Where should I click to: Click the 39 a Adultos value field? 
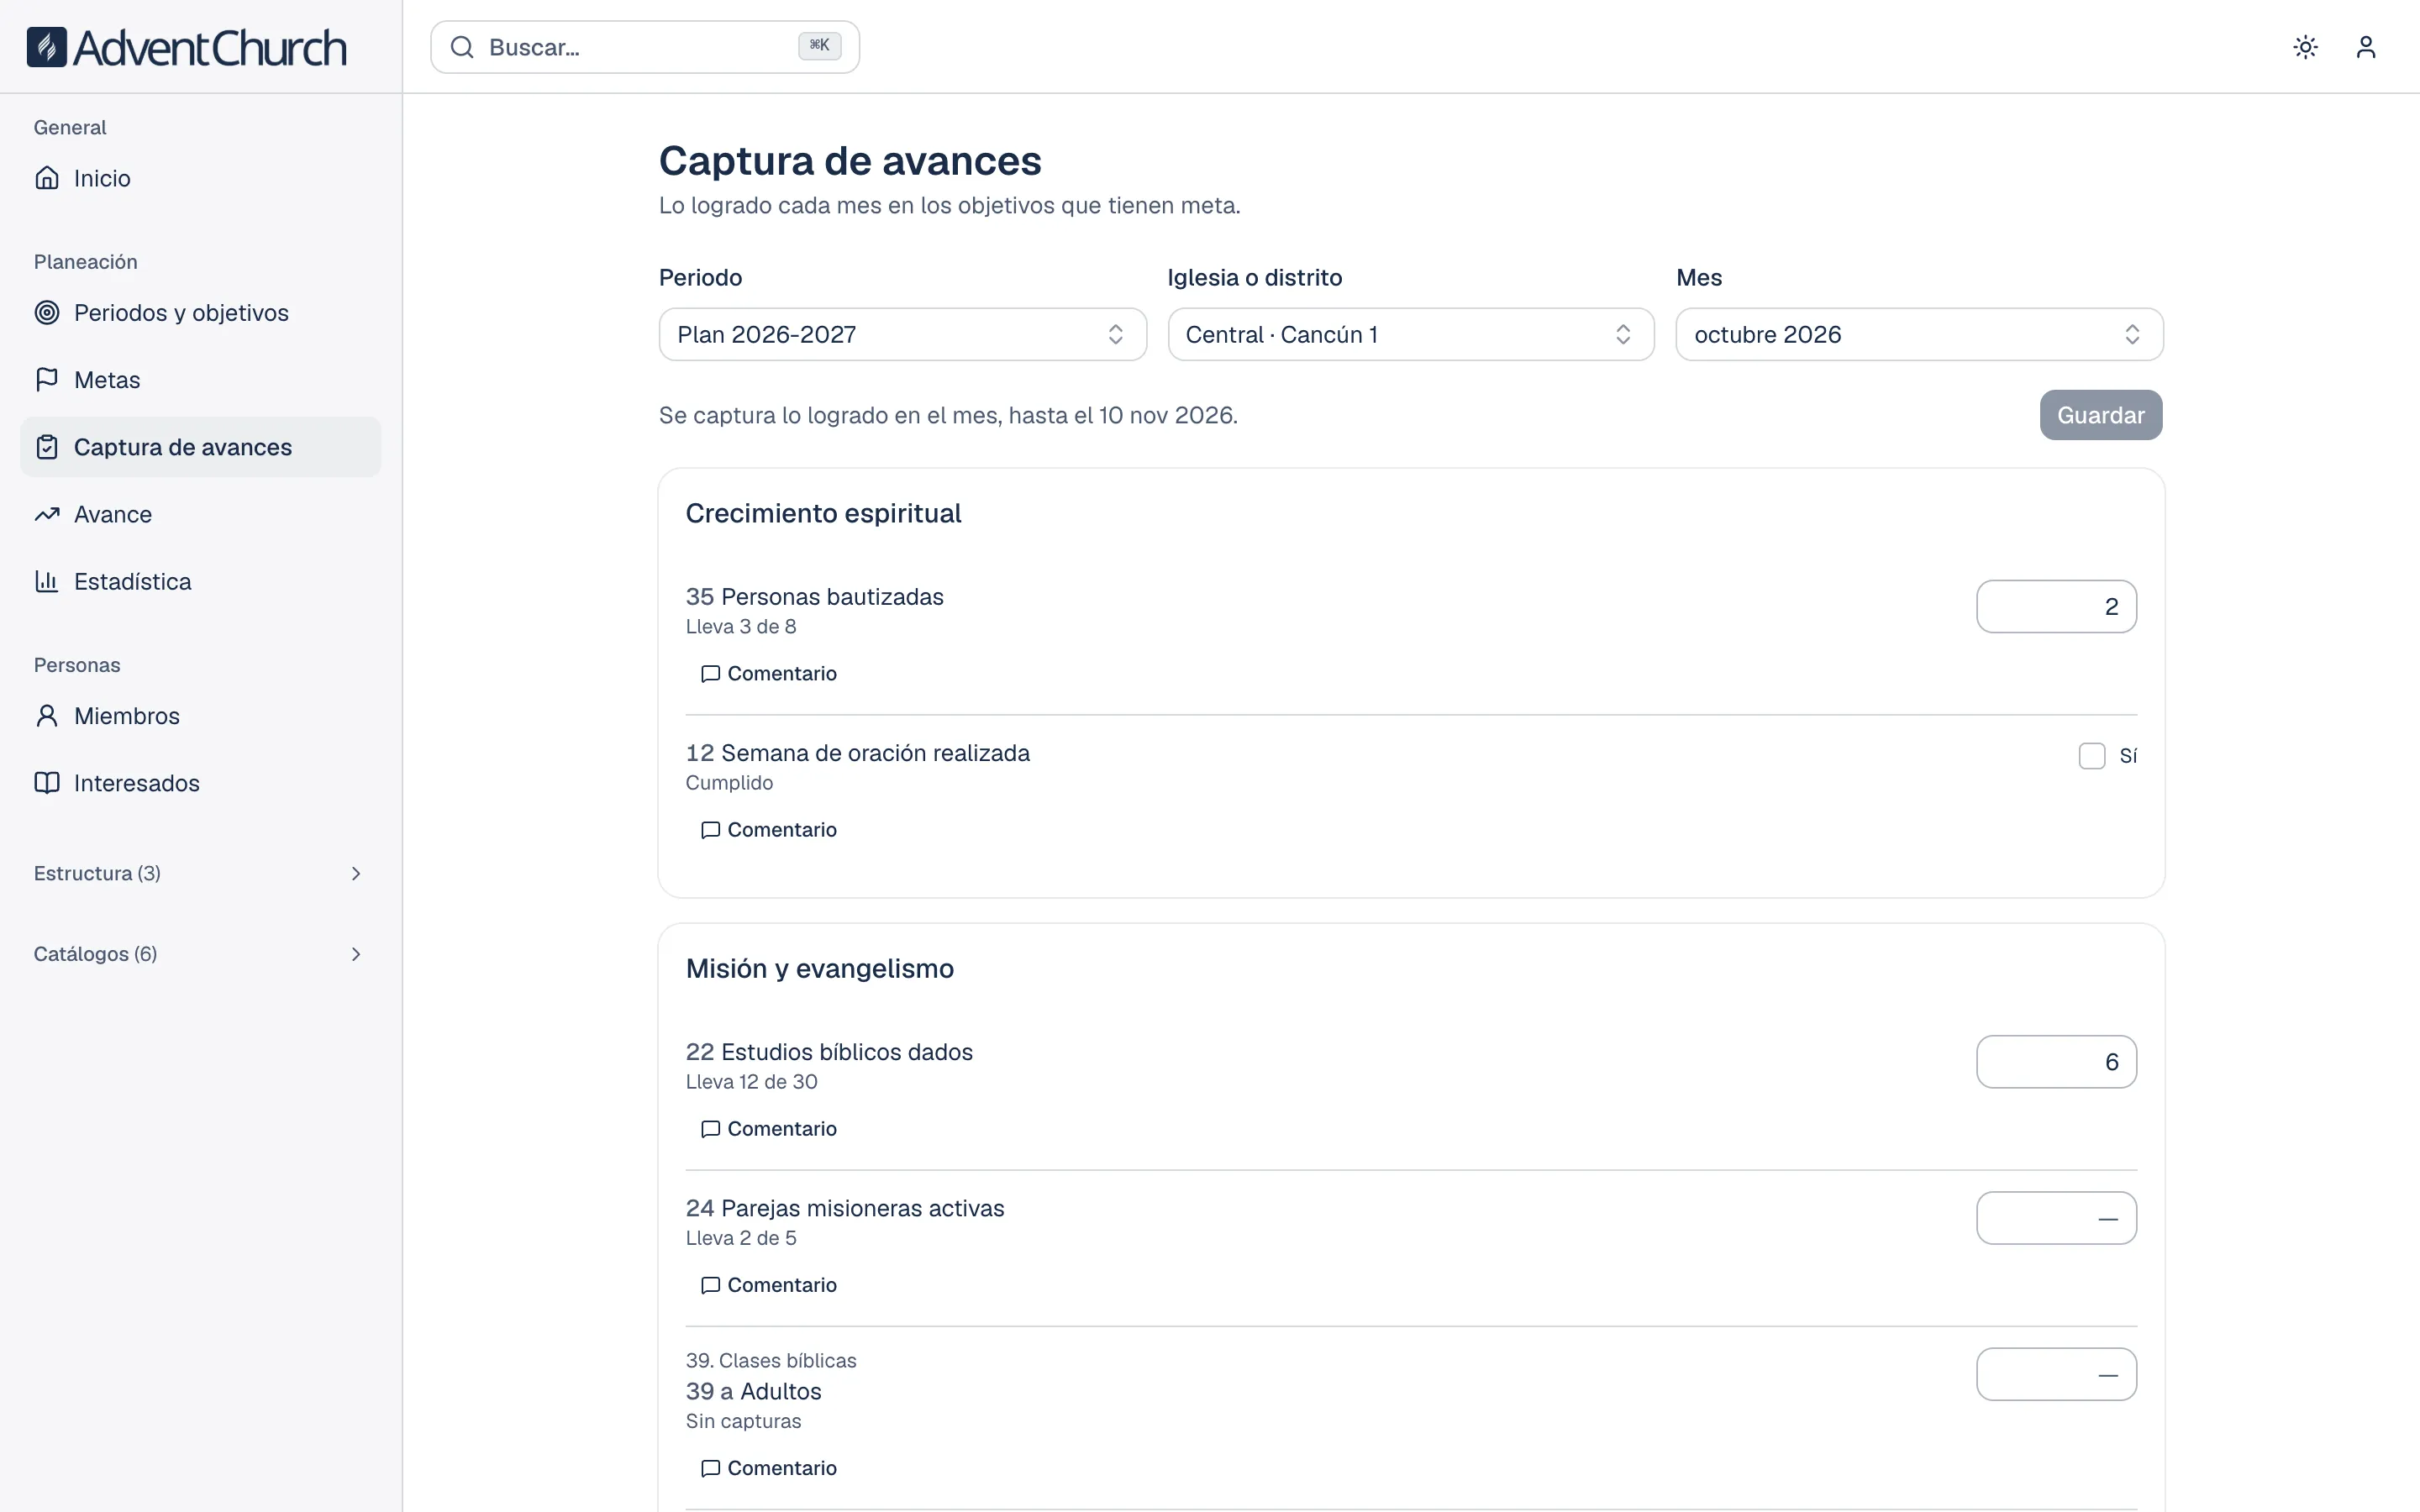pyautogui.click(x=2056, y=1374)
